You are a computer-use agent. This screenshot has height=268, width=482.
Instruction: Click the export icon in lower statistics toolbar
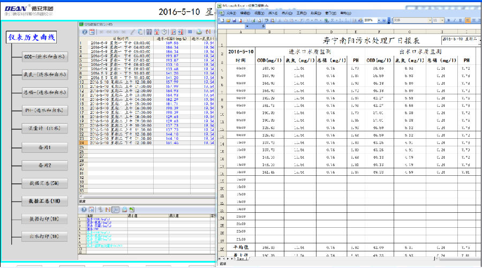pos(91,210)
